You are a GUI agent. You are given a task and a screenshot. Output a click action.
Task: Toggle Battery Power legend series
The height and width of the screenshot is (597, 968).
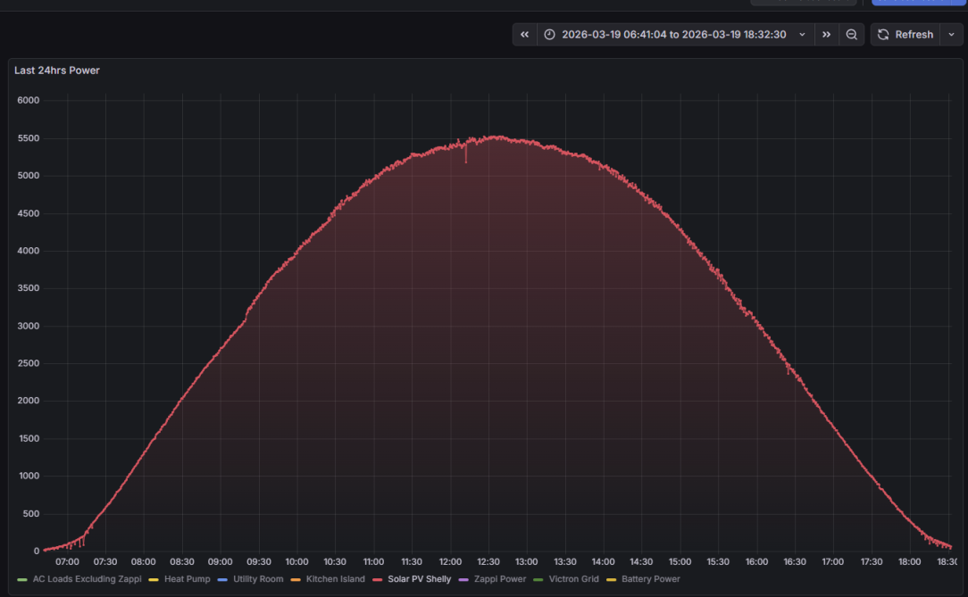pyautogui.click(x=651, y=579)
